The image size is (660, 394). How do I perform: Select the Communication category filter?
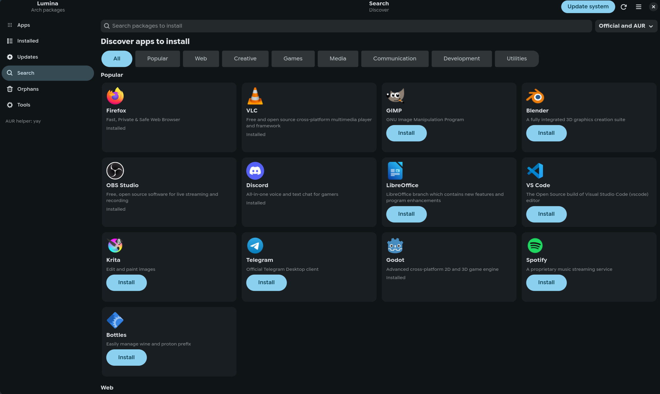pos(395,59)
